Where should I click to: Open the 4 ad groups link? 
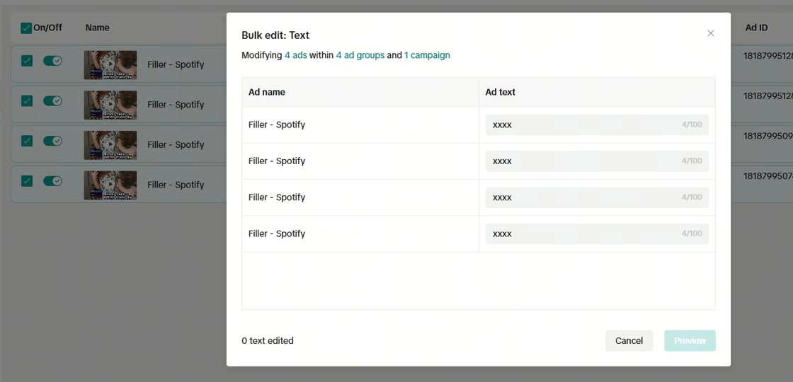point(360,55)
